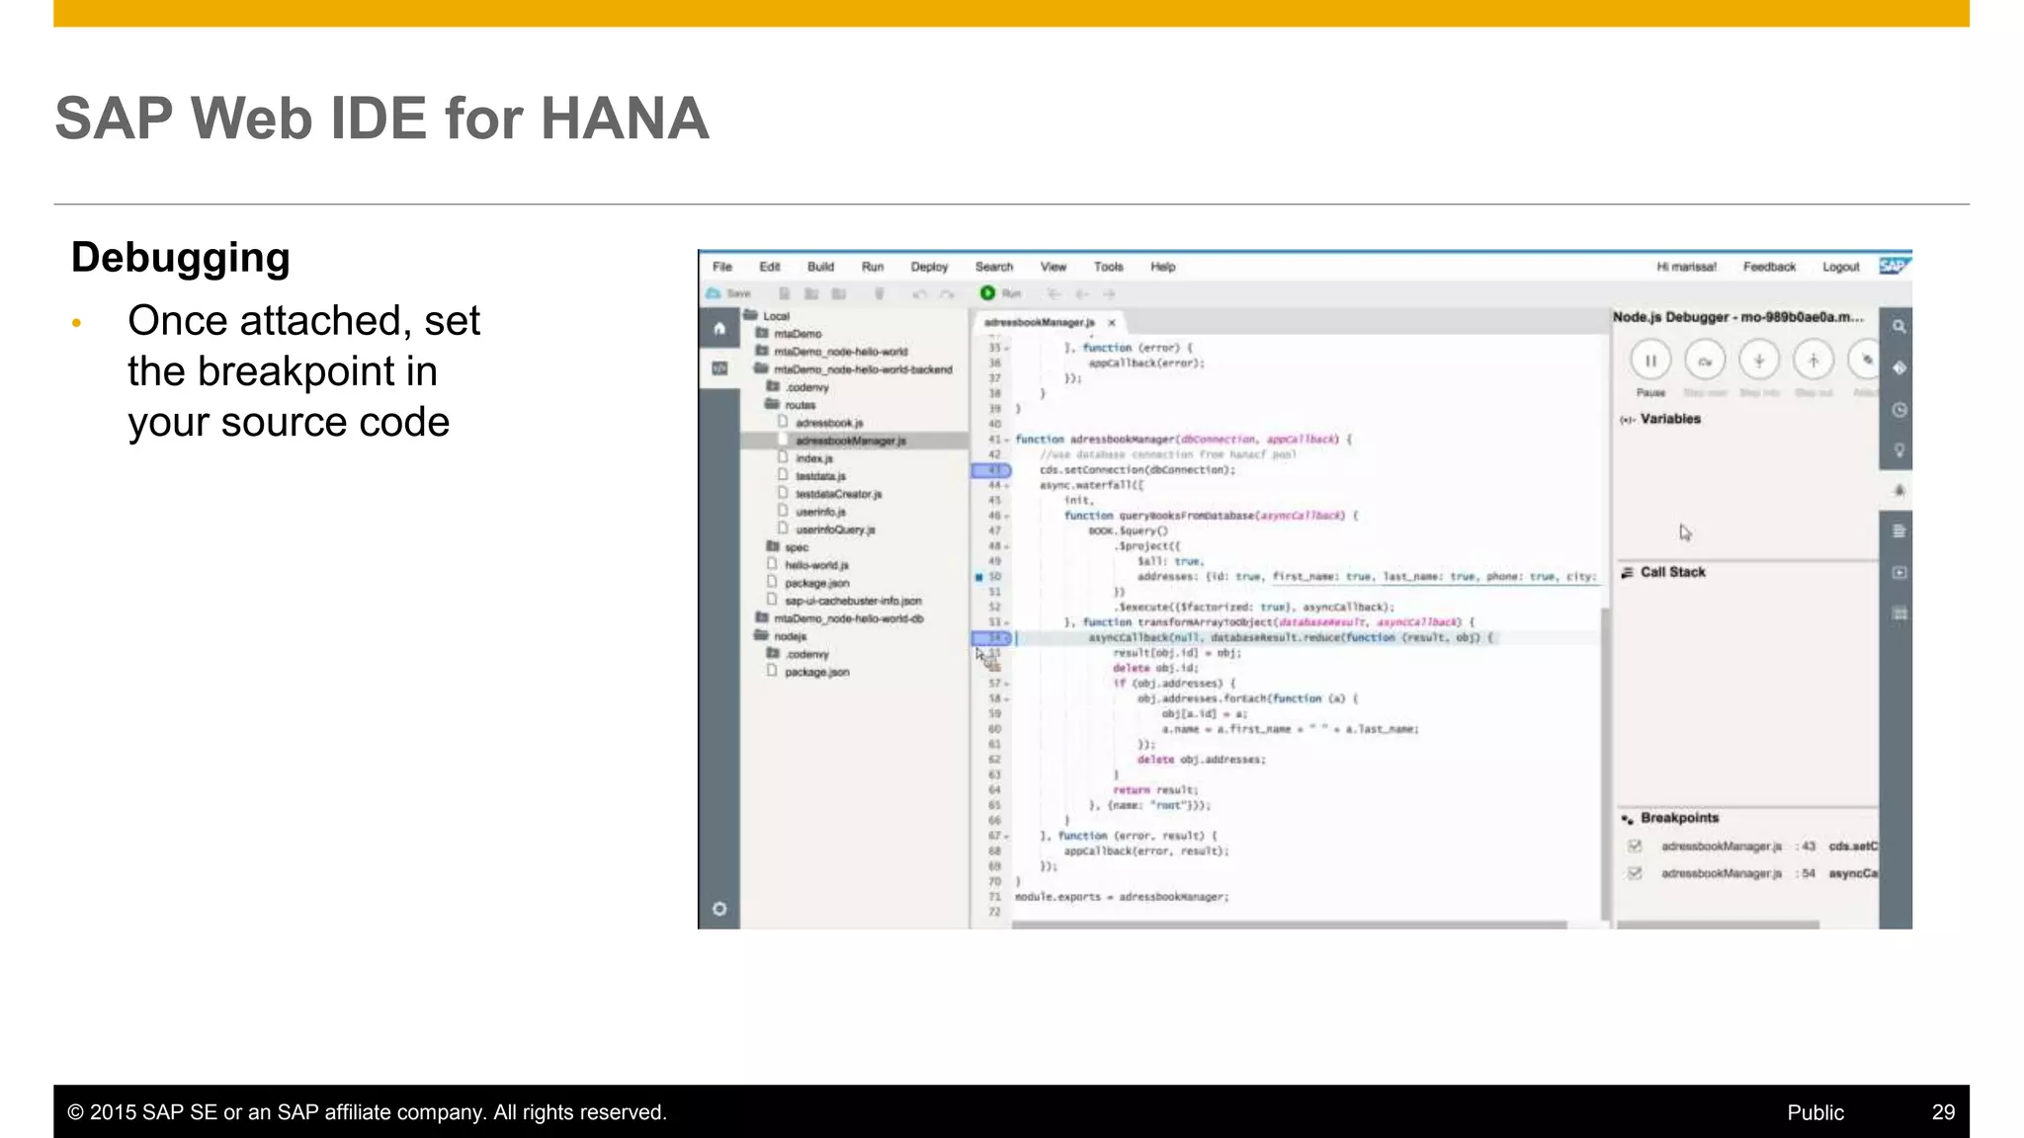Open the Tools menu
Screen dimensions: 2024x1138
click(1109, 267)
